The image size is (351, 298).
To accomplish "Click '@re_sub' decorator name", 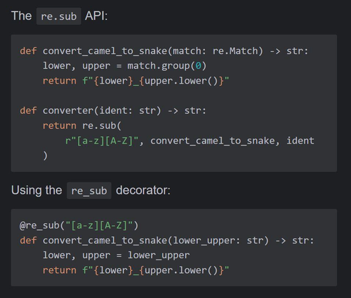I will click(40, 225).
